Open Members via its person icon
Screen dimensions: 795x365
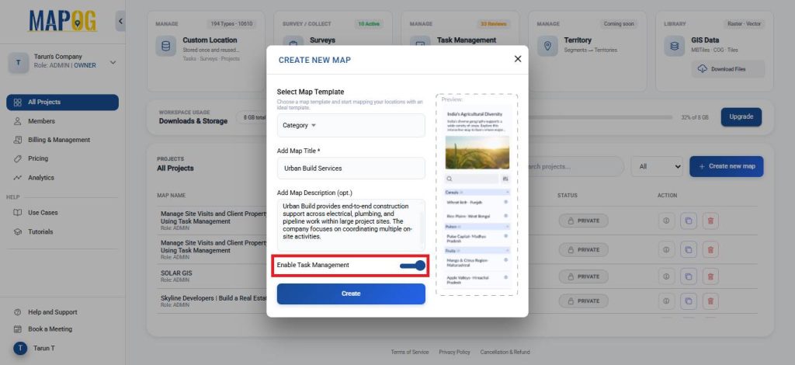18,121
